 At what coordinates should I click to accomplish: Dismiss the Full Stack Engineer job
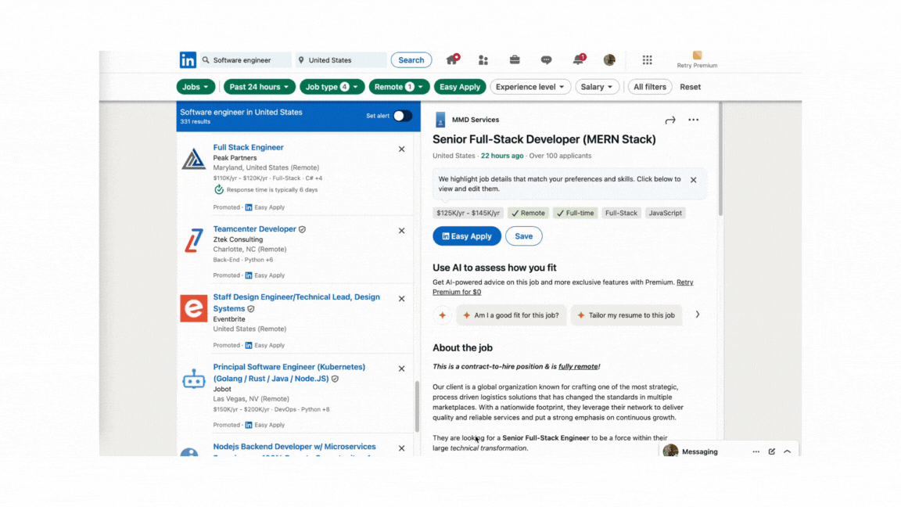402,149
